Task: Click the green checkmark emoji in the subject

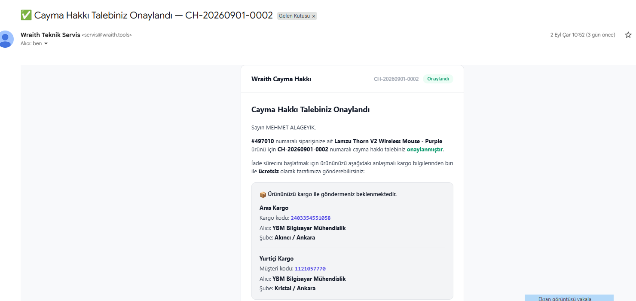Action: coord(26,15)
